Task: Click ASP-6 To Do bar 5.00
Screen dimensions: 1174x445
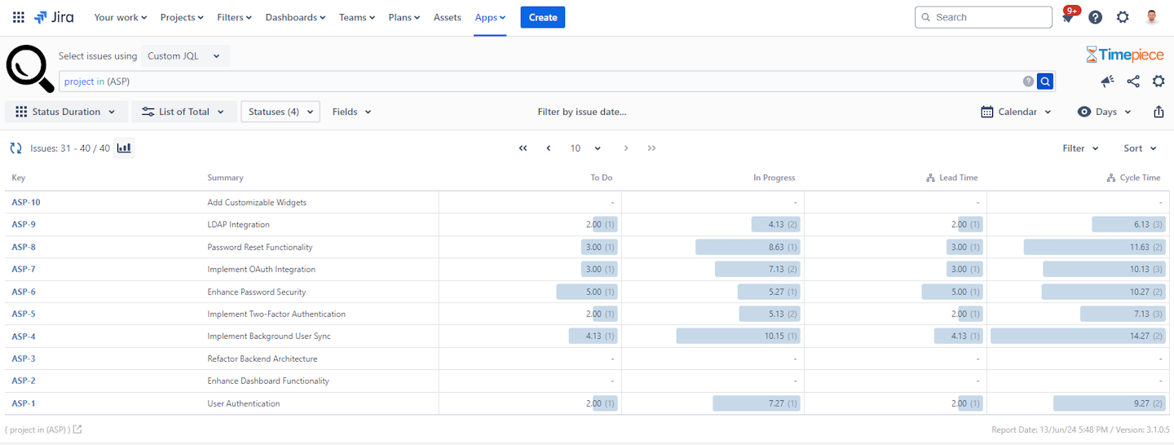Action: point(587,292)
